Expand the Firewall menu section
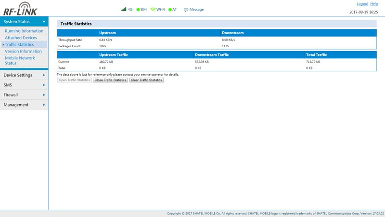385x217 pixels. pyautogui.click(x=24, y=95)
